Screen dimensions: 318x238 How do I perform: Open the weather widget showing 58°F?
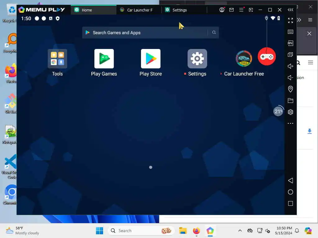pos(22,231)
